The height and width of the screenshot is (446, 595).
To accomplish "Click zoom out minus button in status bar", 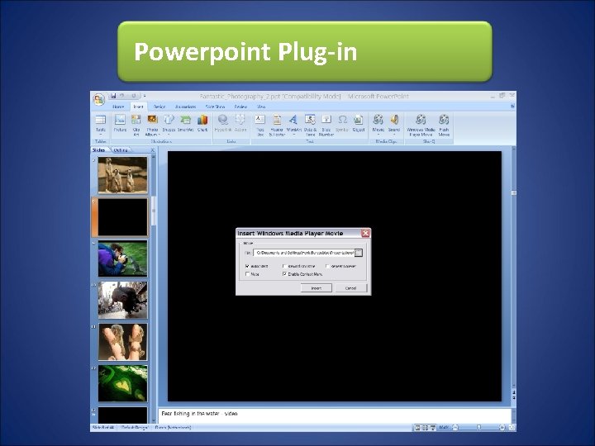I will click(455, 428).
